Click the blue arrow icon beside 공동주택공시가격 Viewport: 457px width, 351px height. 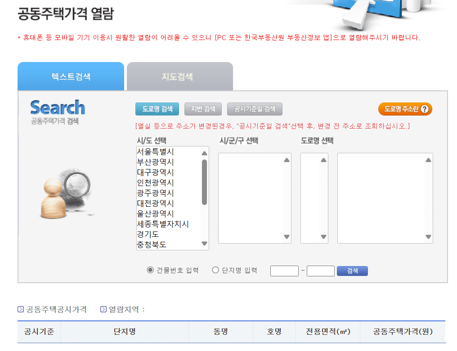pyautogui.click(x=20, y=309)
